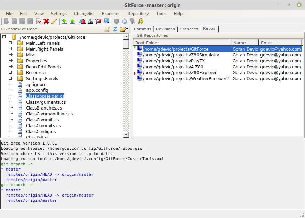Select ClassCommandLine.cs in the tree
Viewport: 305px width, 218px height.
click(49, 114)
